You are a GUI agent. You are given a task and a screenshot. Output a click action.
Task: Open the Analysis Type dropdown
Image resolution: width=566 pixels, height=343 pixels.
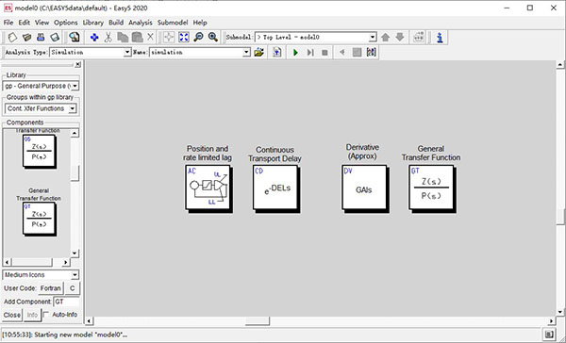click(127, 52)
